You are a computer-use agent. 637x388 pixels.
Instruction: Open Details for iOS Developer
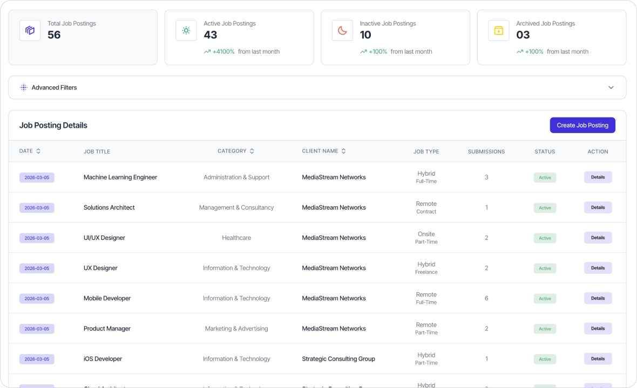point(598,358)
